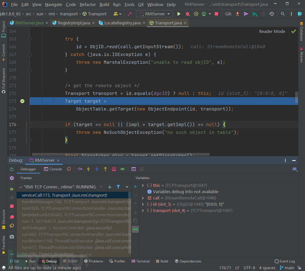Image resolution: width=305 pixels, height=271 pixels.
Task: Toggle the breakpoint on line 173
Action: click(x=22, y=101)
